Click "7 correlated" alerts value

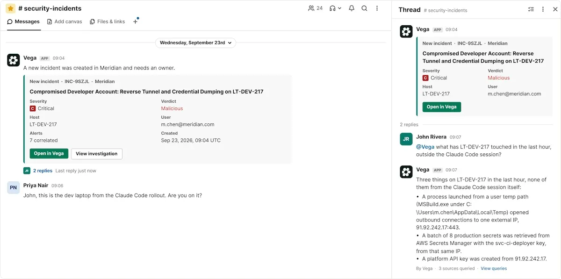(x=43, y=140)
